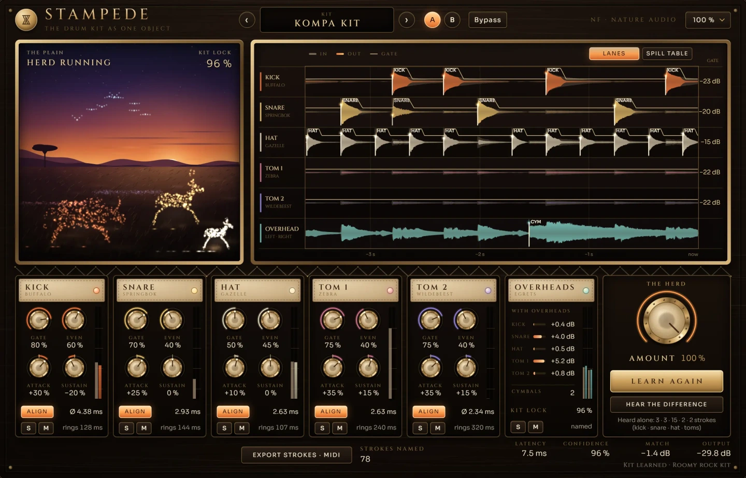Switch to the Lanes tab

tap(614, 53)
